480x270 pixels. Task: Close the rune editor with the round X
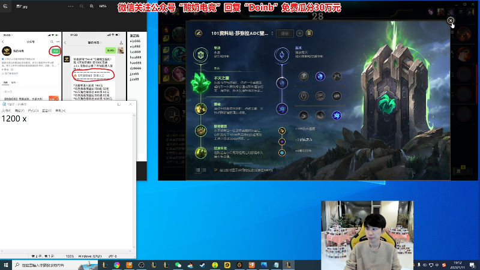(x=451, y=20)
